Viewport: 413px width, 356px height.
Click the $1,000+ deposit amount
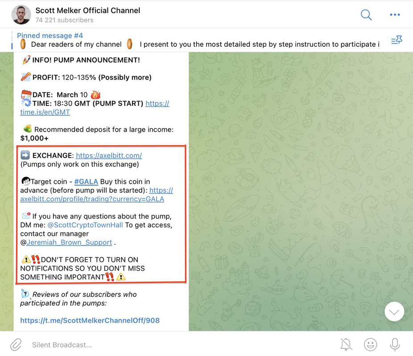tap(34, 138)
